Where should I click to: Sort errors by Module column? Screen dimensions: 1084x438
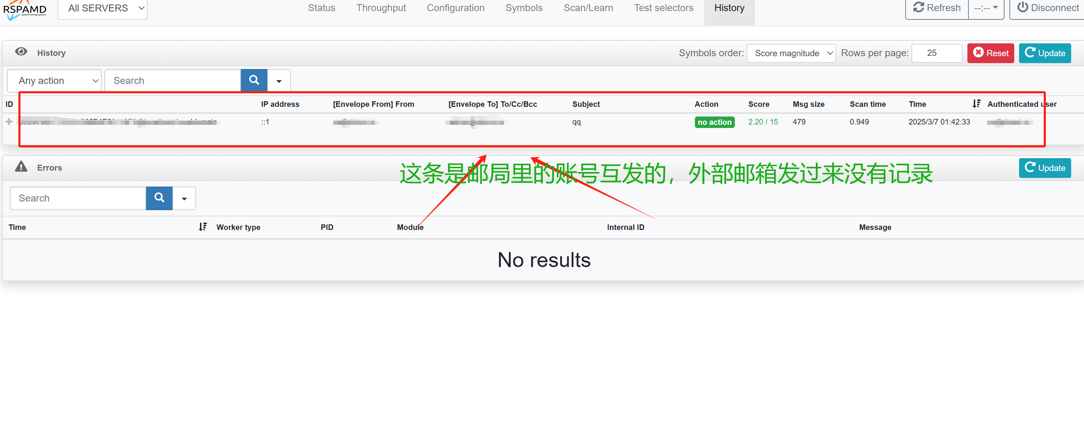[x=410, y=227]
